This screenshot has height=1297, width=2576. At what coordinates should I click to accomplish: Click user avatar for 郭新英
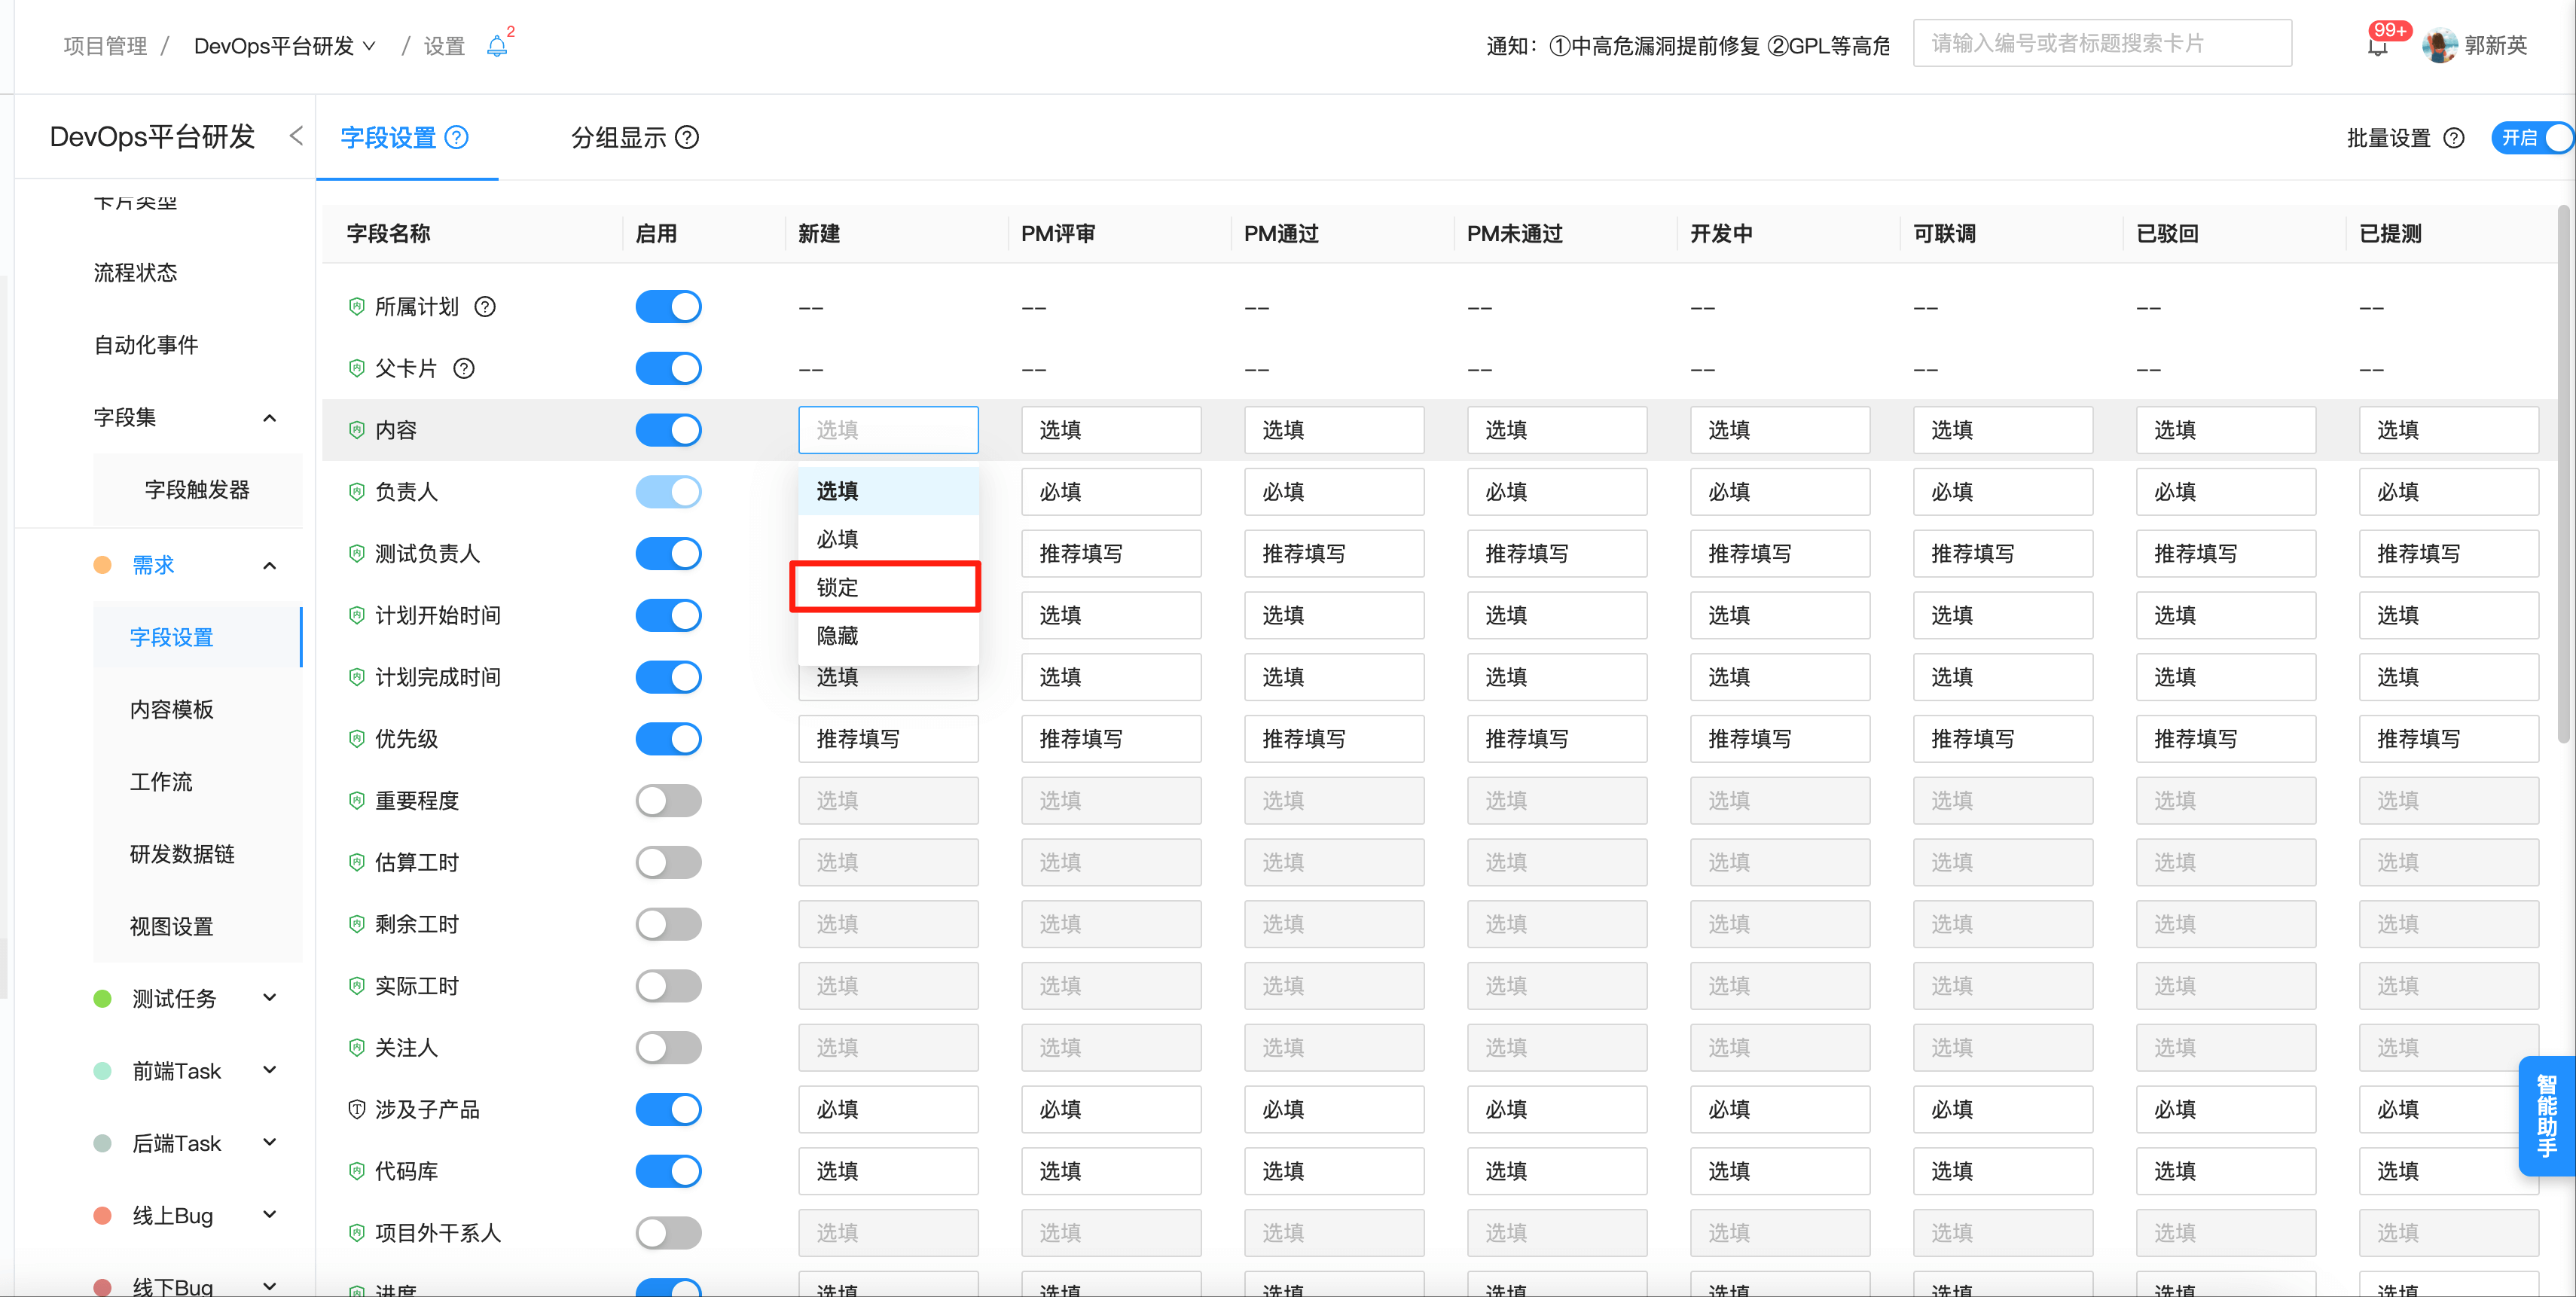[x=2440, y=45]
